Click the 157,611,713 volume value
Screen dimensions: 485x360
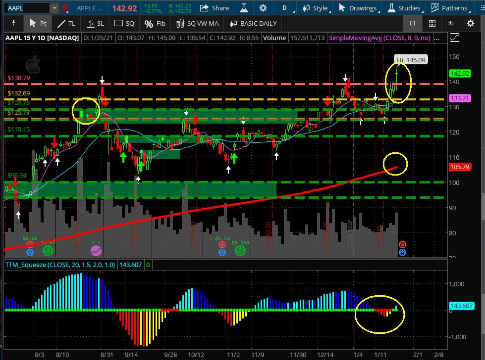click(308, 38)
